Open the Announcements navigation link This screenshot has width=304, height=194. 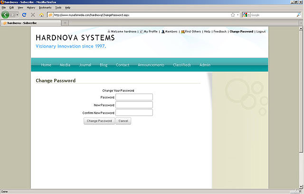(x=151, y=65)
